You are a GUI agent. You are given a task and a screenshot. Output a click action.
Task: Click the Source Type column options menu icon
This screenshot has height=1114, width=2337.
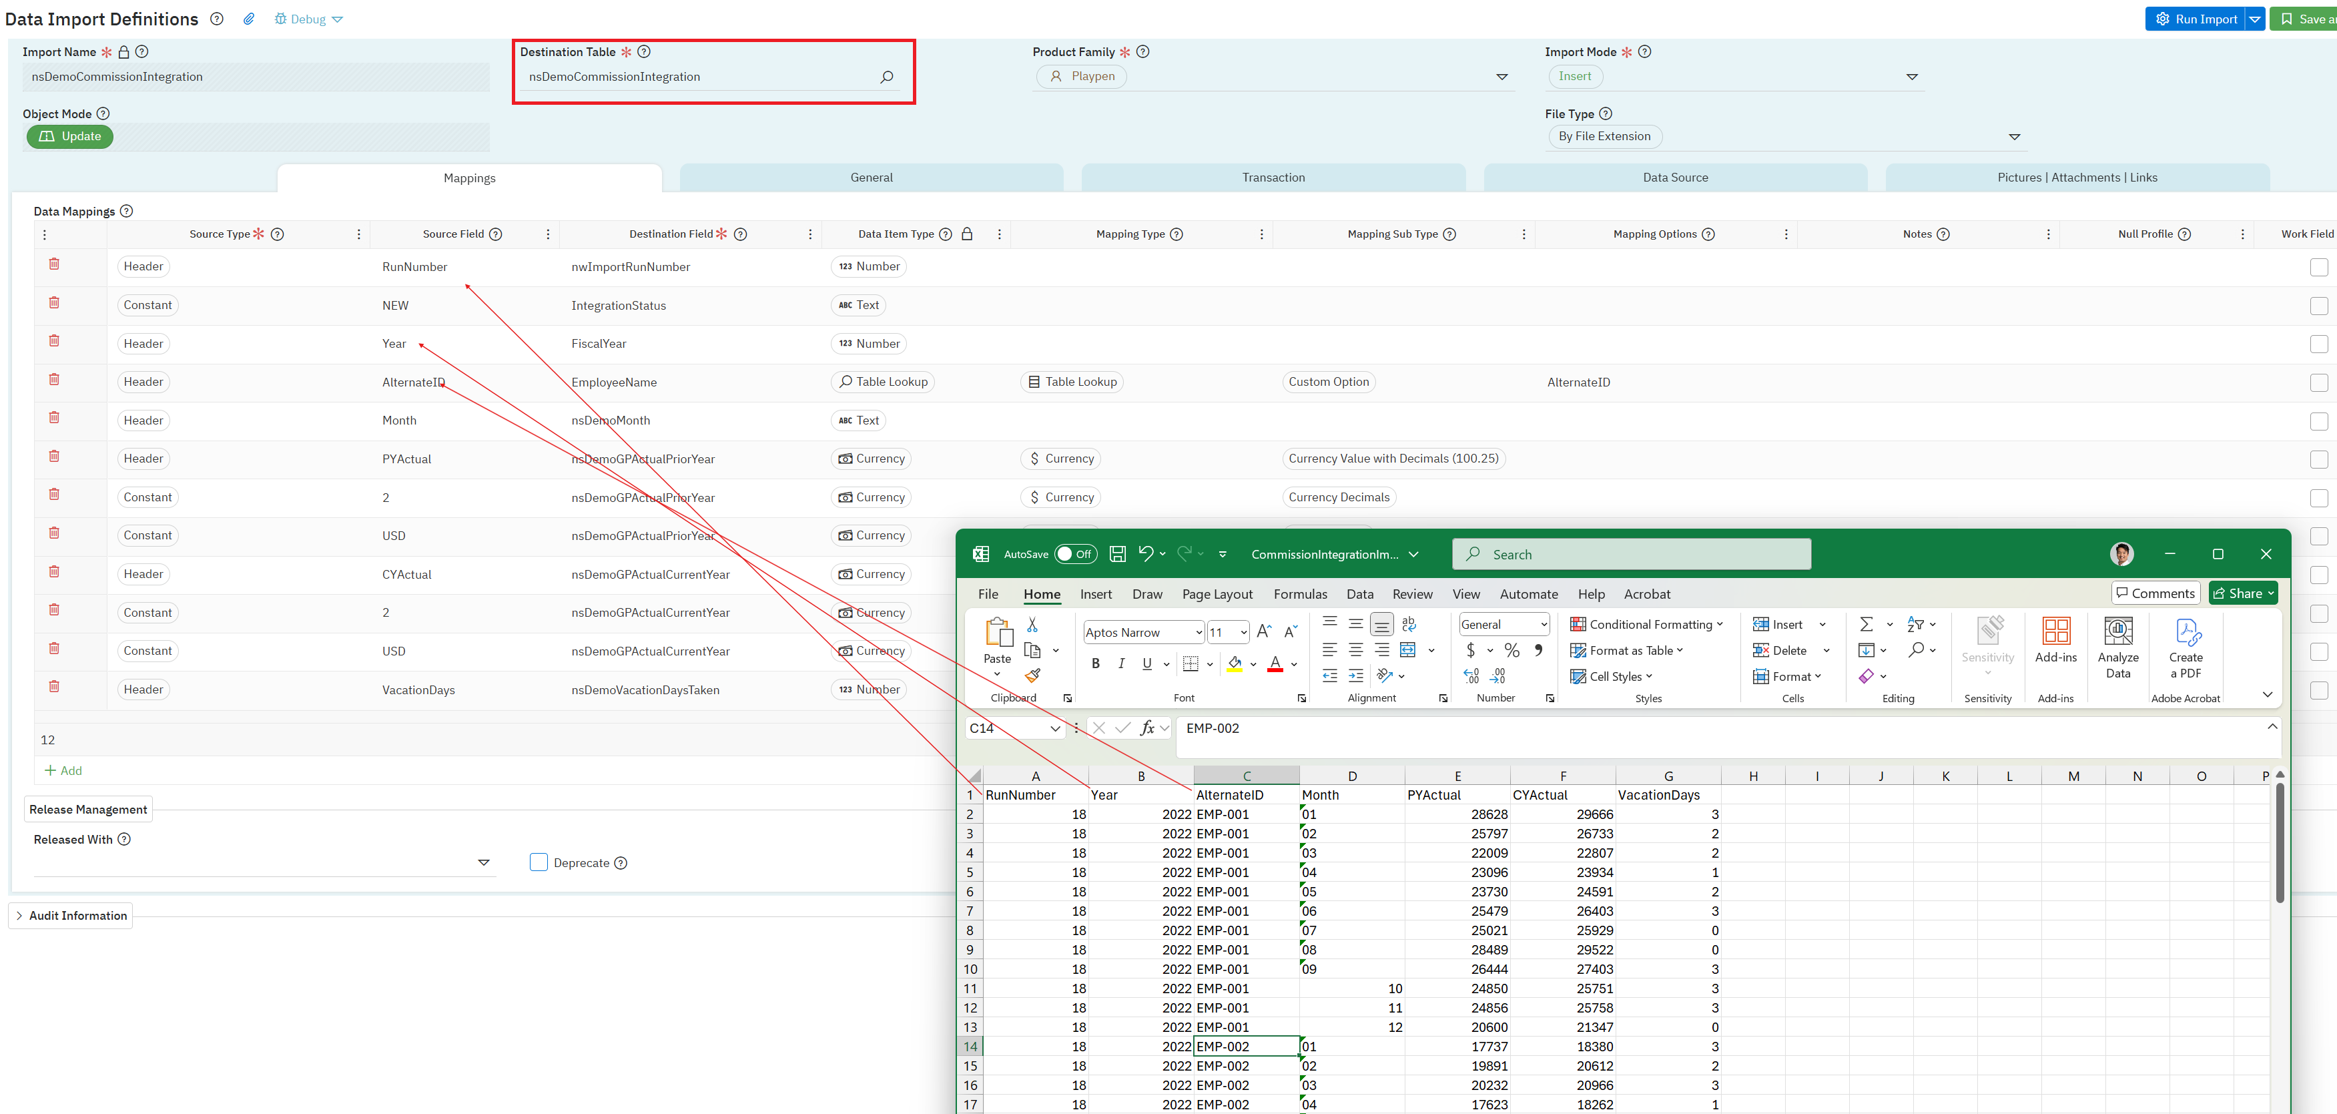tap(359, 234)
